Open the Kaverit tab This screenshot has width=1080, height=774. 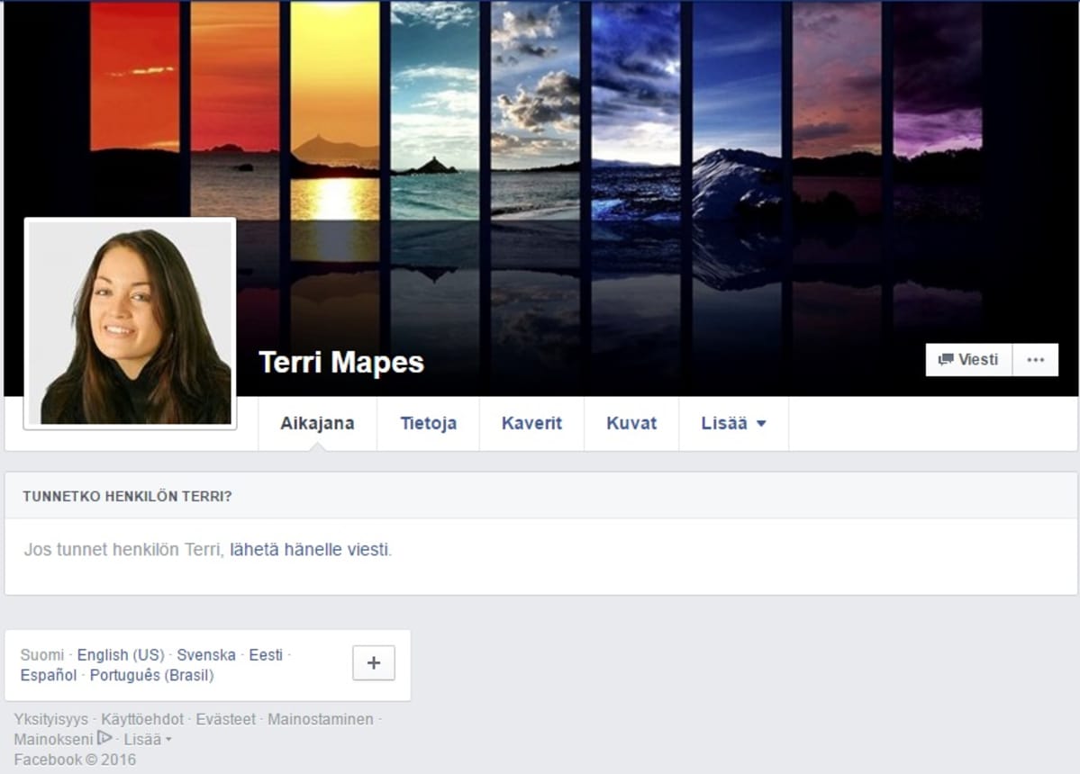[x=531, y=423]
